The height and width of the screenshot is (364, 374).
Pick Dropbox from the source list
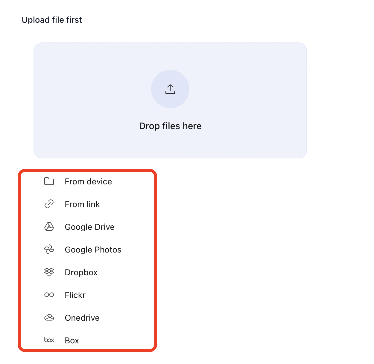[81, 272]
